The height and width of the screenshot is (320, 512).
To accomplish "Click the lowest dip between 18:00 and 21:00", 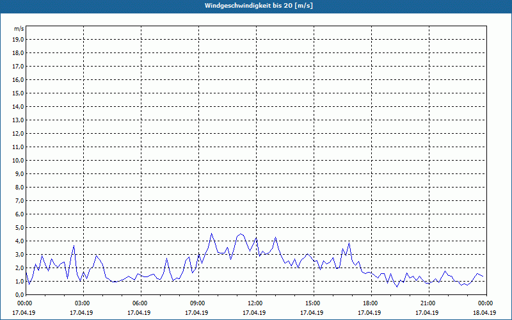I will tap(397, 287).
